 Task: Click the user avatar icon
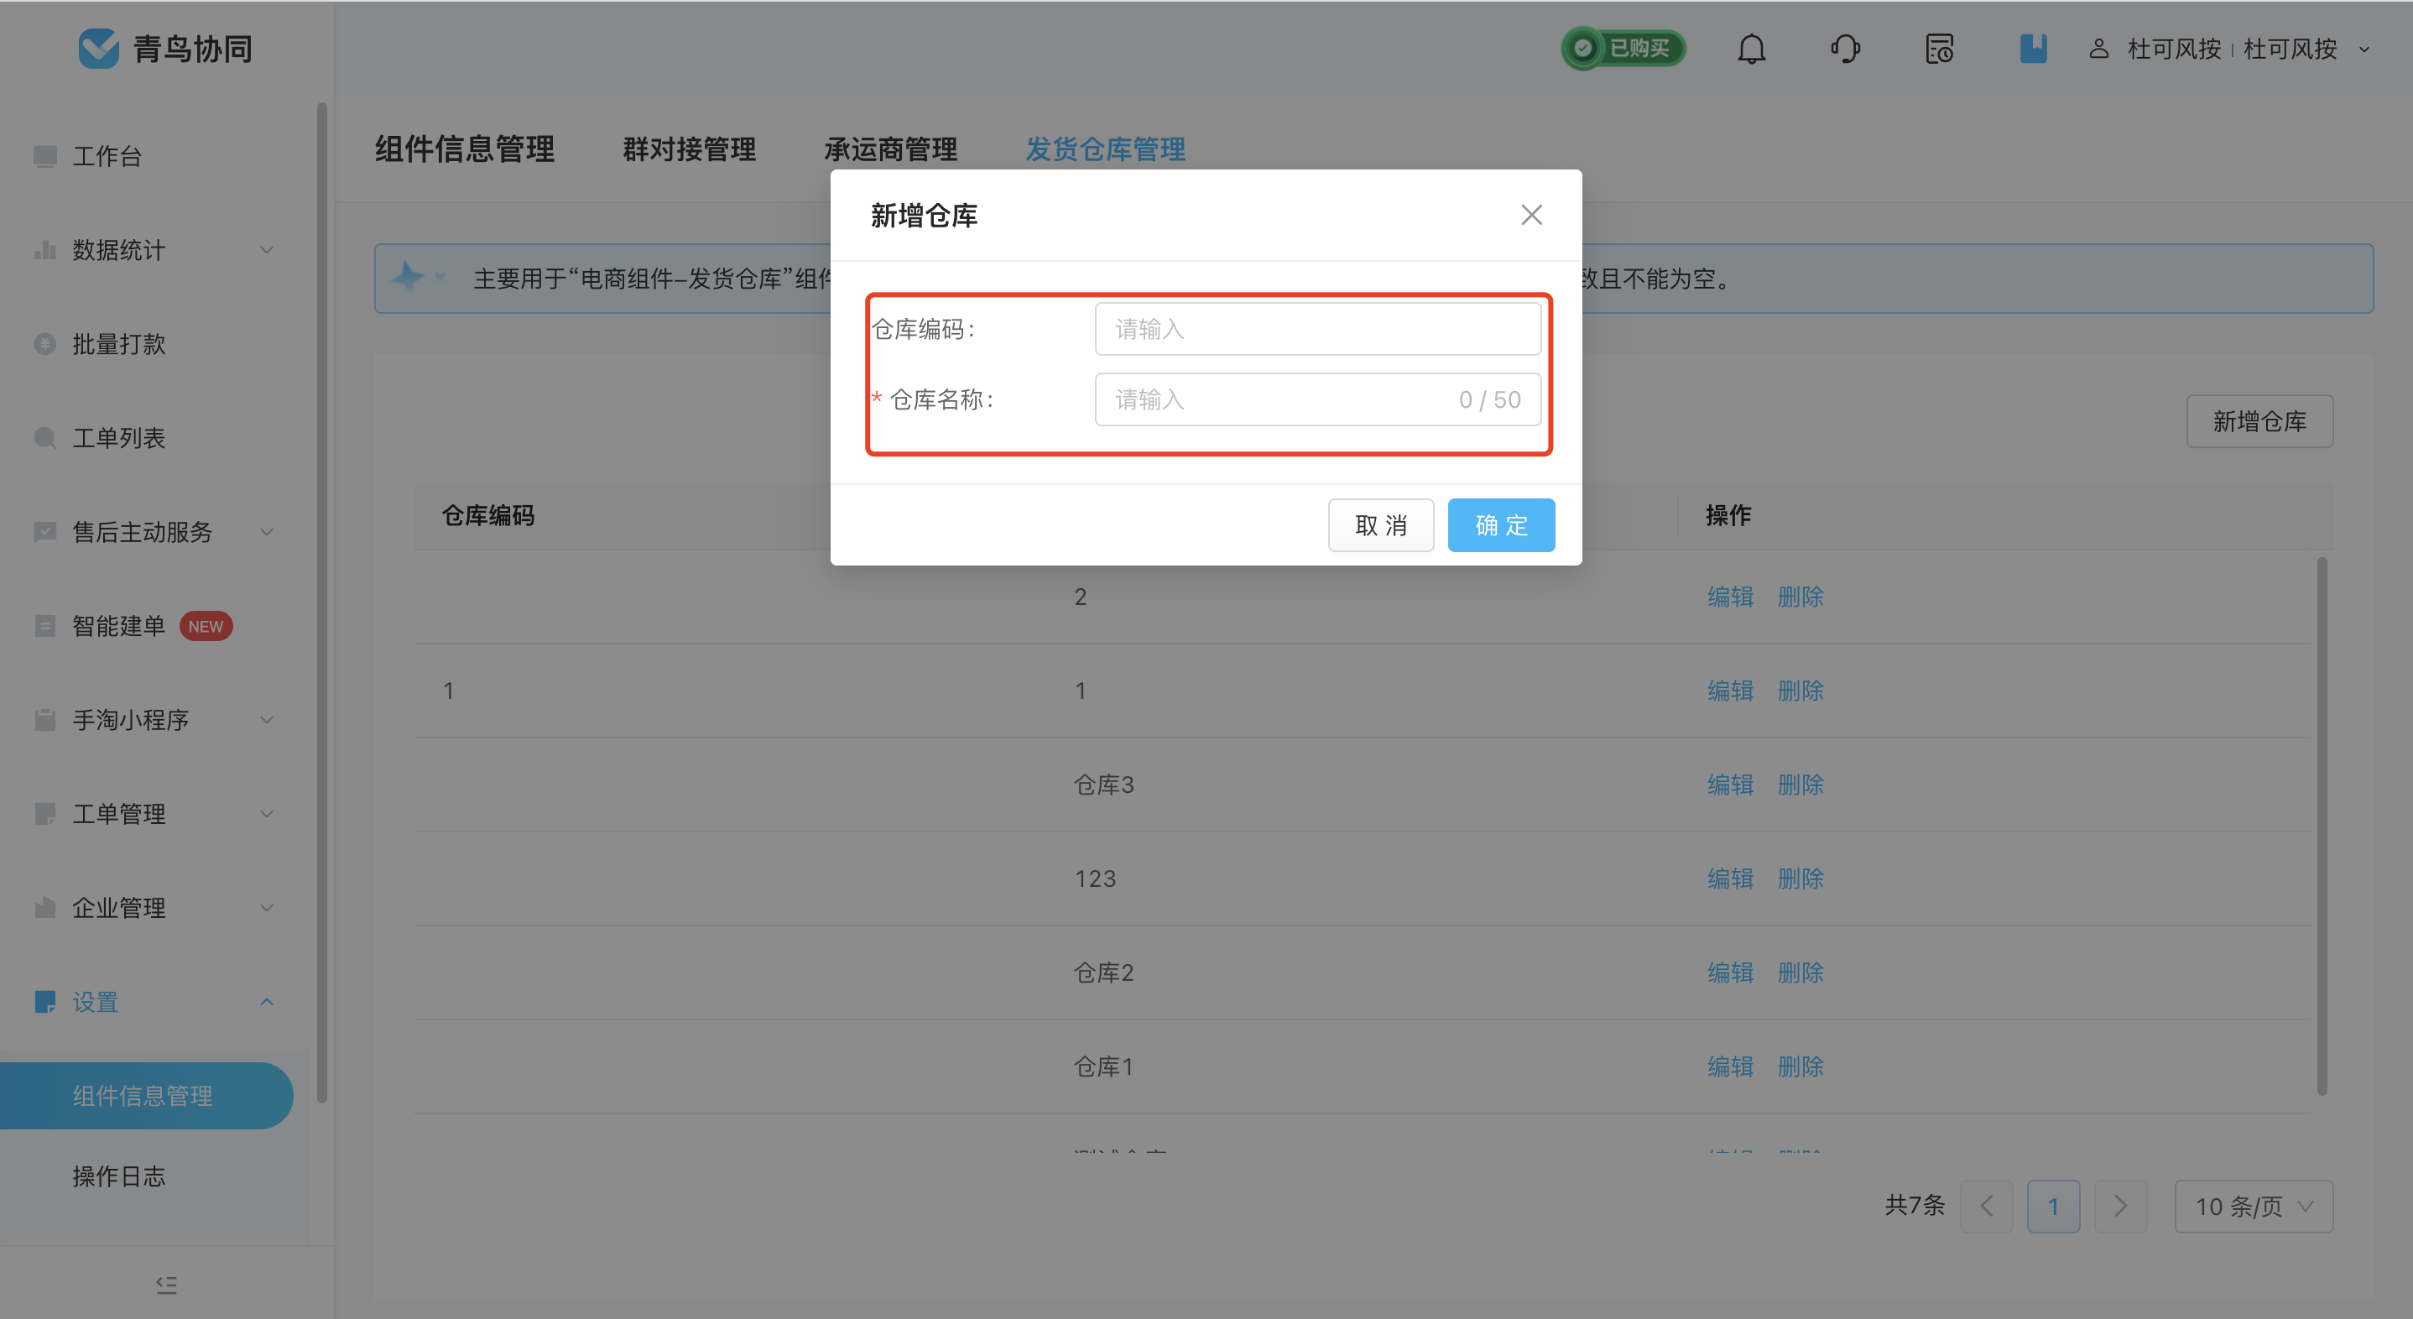(2098, 49)
